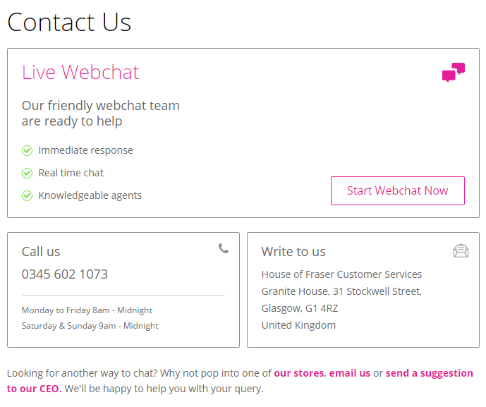This screenshot has width=486, height=407.
Task: Click the Call us heading
Action: (41, 252)
